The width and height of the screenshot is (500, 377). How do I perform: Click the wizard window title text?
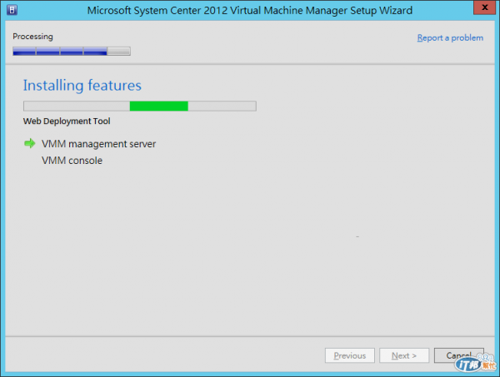[x=250, y=11]
